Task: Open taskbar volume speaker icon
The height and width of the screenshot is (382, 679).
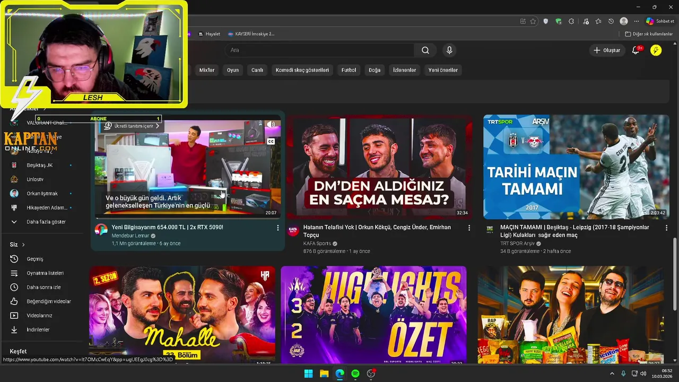Action: coord(644,374)
